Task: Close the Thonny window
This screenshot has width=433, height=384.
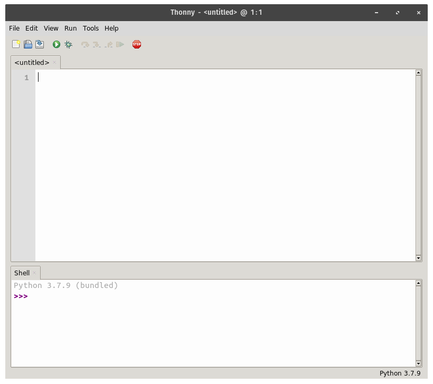Action: pos(419,13)
